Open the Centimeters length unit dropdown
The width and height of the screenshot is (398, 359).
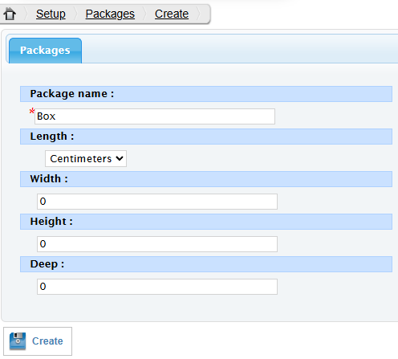click(86, 159)
